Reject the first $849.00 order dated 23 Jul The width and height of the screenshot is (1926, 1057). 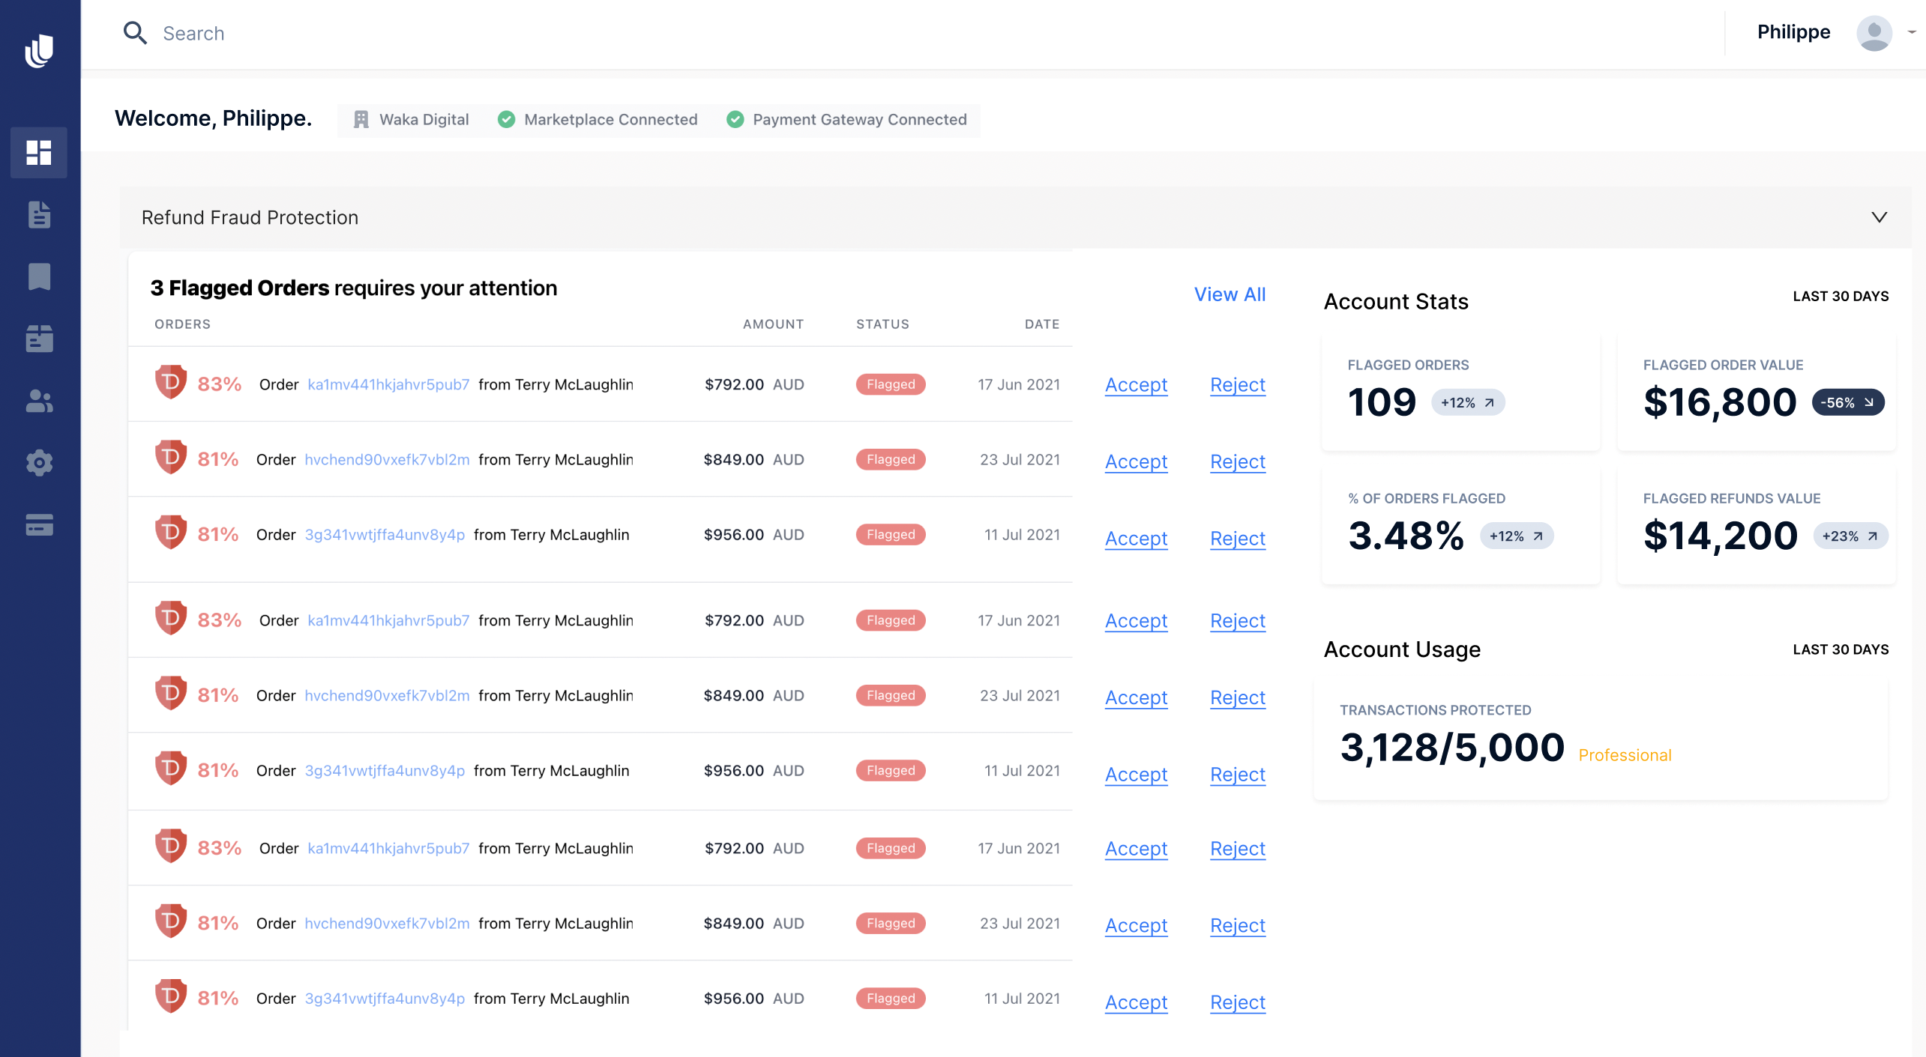1237,461
